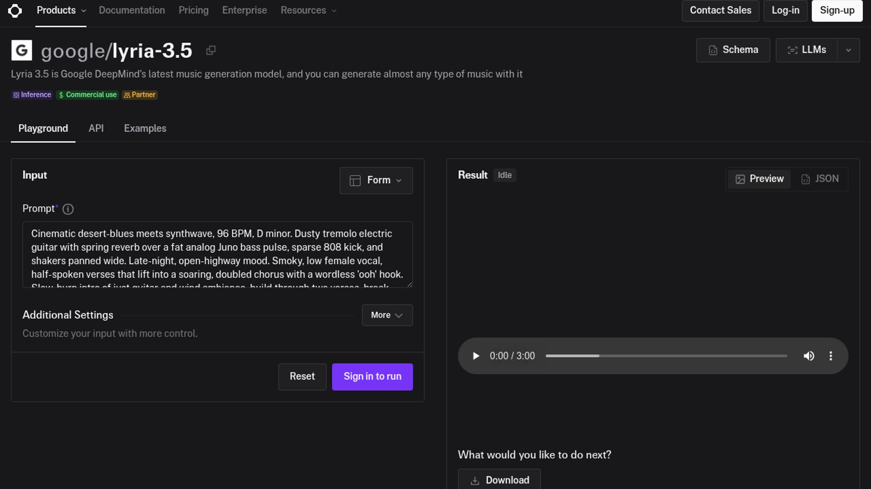Open the audio player three-dot options menu
The height and width of the screenshot is (489, 871).
pyautogui.click(x=831, y=356)
